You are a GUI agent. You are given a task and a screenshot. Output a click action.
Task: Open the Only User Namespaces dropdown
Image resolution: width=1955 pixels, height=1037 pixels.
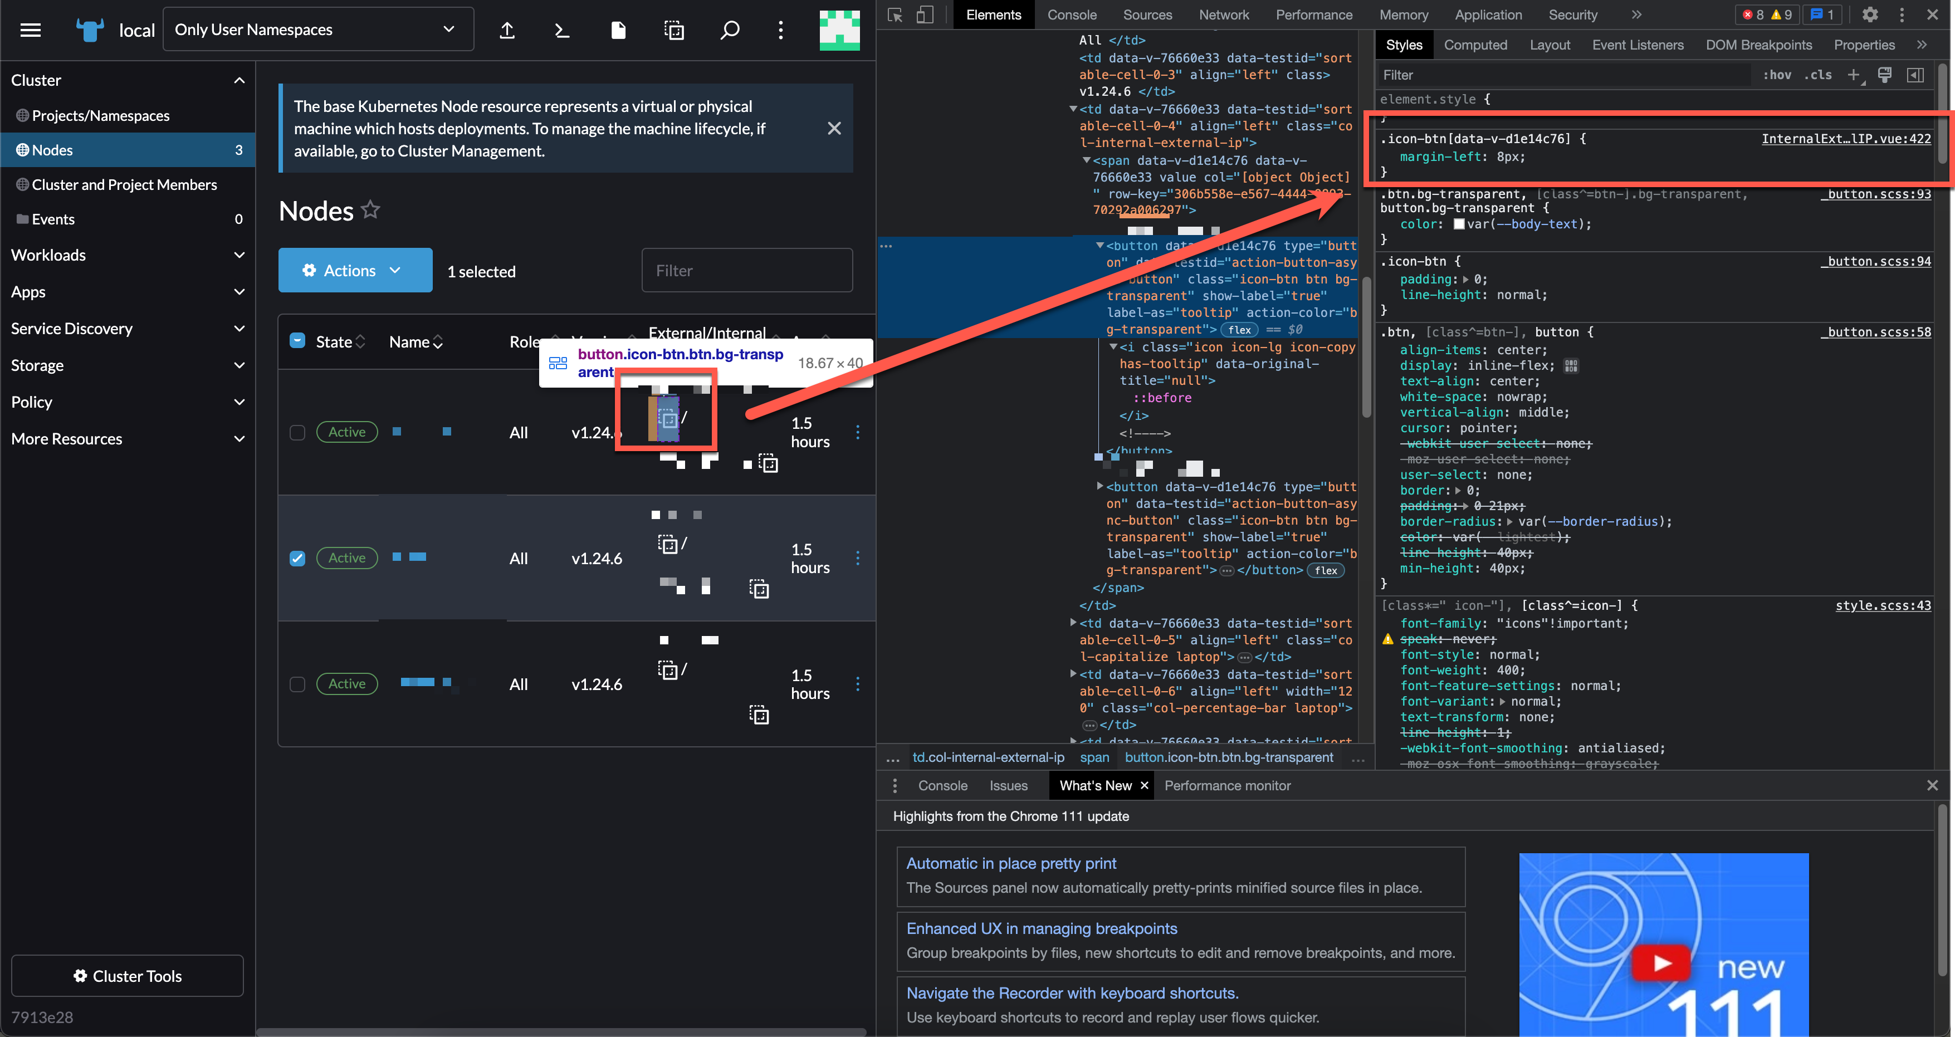(x=317, y=29)
